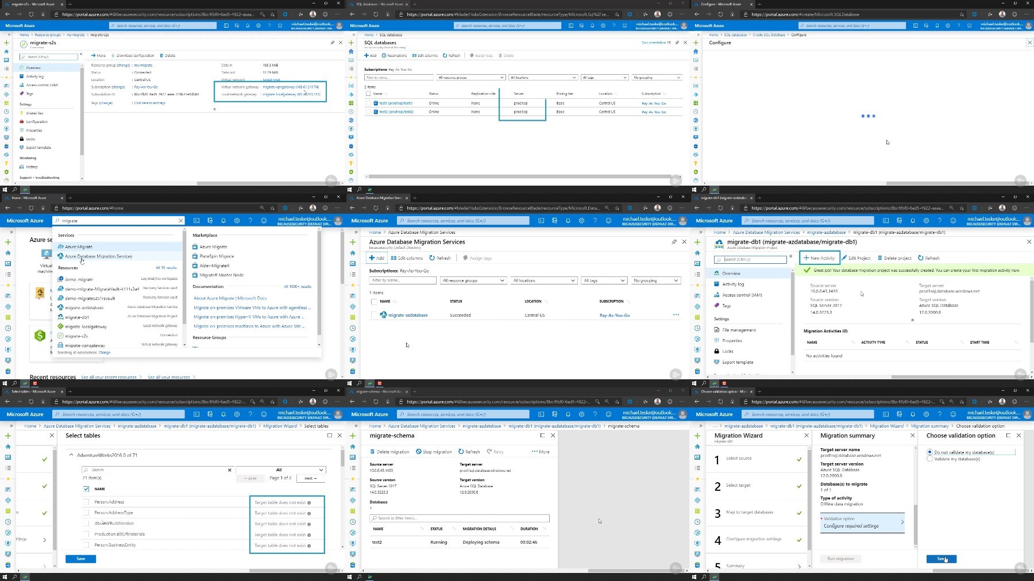Collapse the migrate-db1 sidebar menu with double chevron
The height and width of the screenshot is (581, 1034).
pos(790,256)
